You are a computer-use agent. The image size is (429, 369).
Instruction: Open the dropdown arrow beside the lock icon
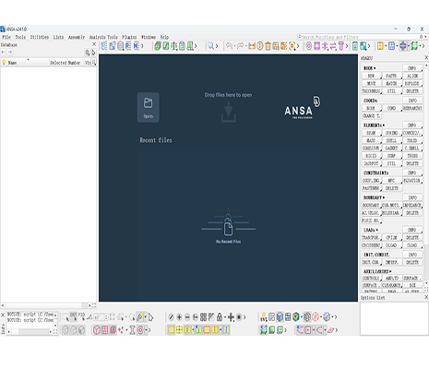[x=225, y=317]
